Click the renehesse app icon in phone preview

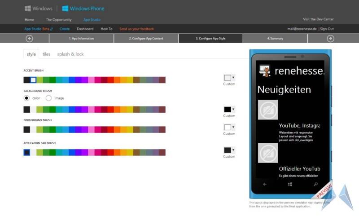[264, 71]
